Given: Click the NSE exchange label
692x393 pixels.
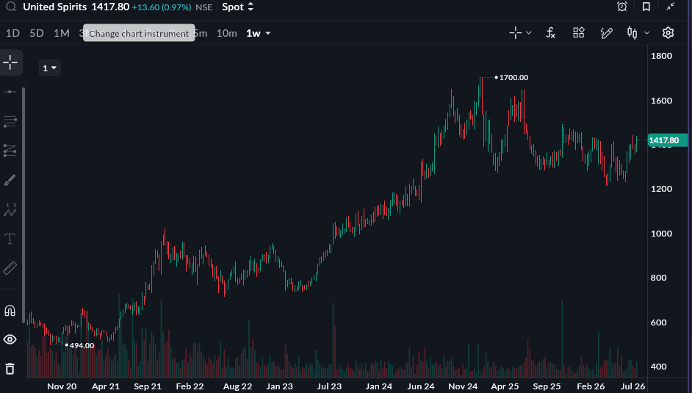Looking at the screenshot, I should (204, 7).
